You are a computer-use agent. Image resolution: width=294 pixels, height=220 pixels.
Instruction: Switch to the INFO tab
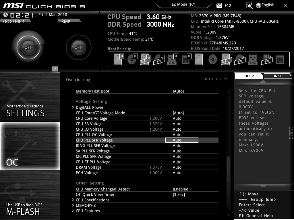tap(278, 76)
